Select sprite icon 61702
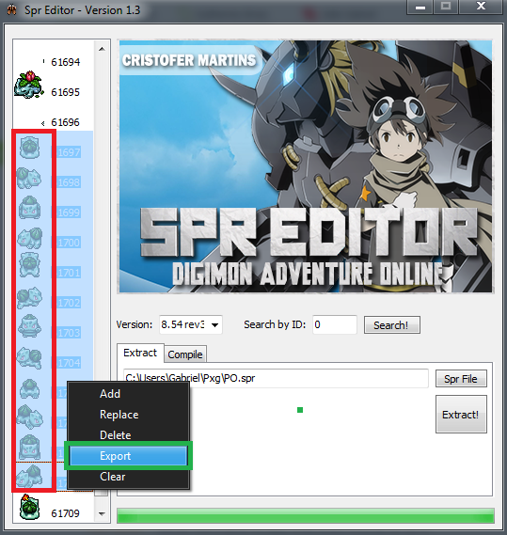This screenshot has height=535, width=507. (30, 298)
